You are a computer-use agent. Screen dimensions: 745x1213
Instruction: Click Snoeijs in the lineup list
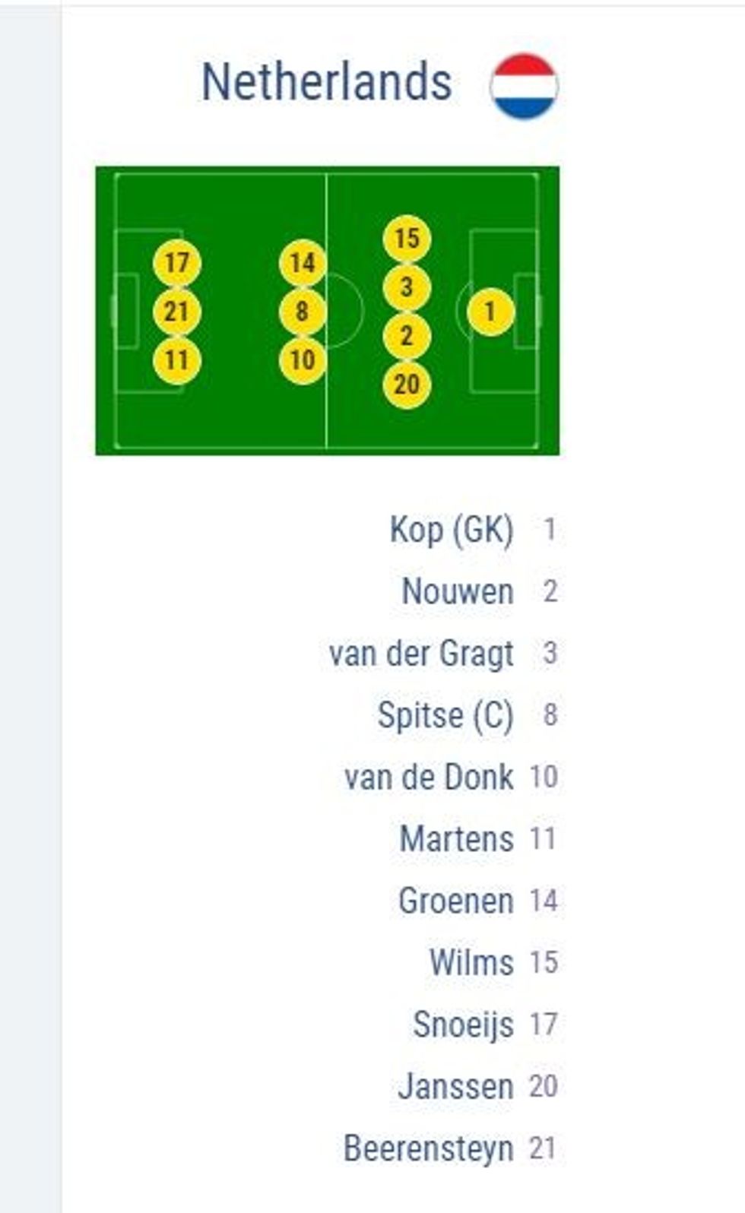coord(463,1025)
